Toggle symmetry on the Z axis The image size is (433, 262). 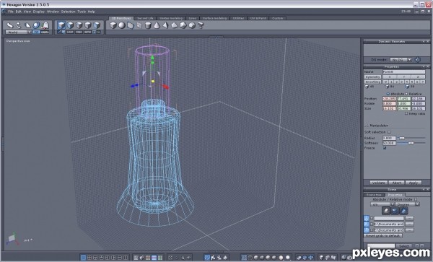pyautogui.click(x=418, y=77)
